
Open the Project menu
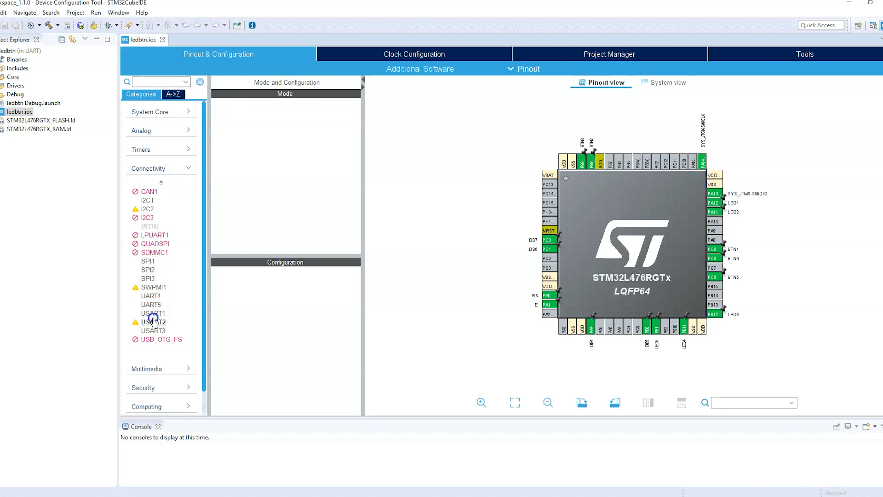coord(75,12)
